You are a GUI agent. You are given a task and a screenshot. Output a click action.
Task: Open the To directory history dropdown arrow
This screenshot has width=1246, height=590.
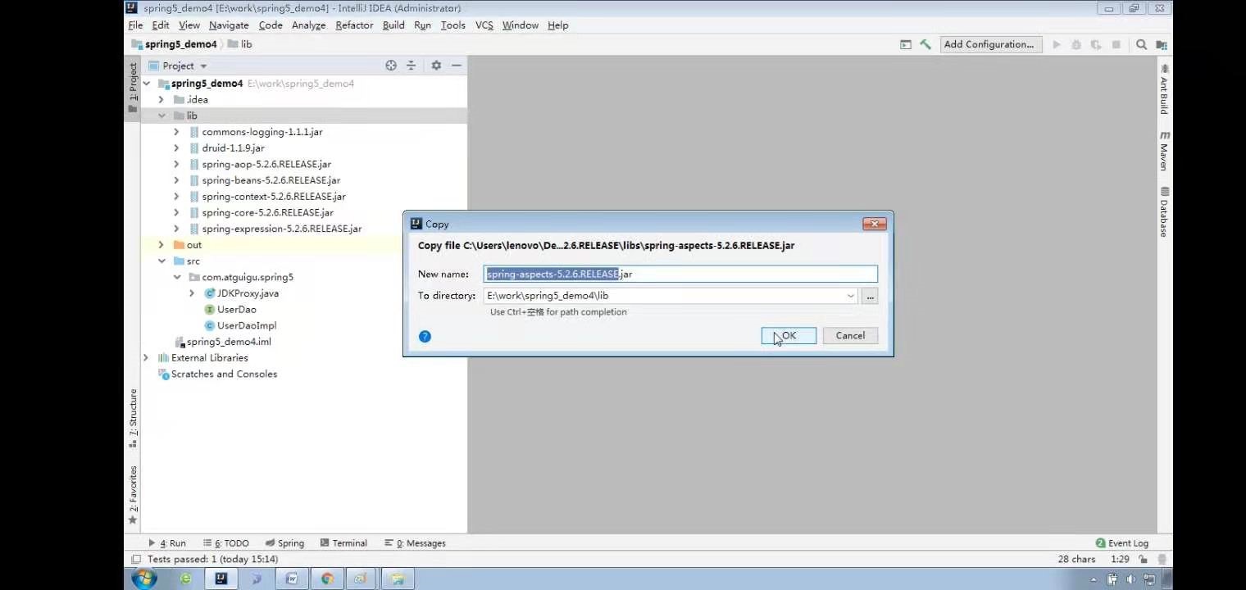coord(850,296)
